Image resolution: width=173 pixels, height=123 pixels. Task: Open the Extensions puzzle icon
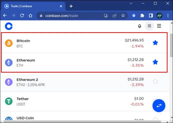(142, 16)
